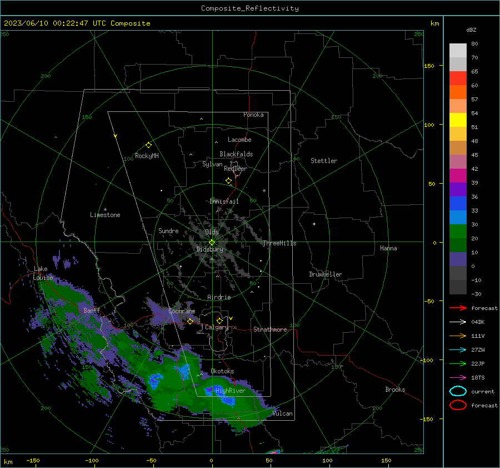Select the orange 111V arrow icon
Screen dimensions: 500x468
(x=458, y=336)
